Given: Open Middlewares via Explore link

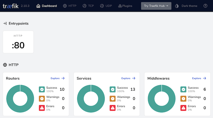Looking at the screenshot, I should 199,78.
